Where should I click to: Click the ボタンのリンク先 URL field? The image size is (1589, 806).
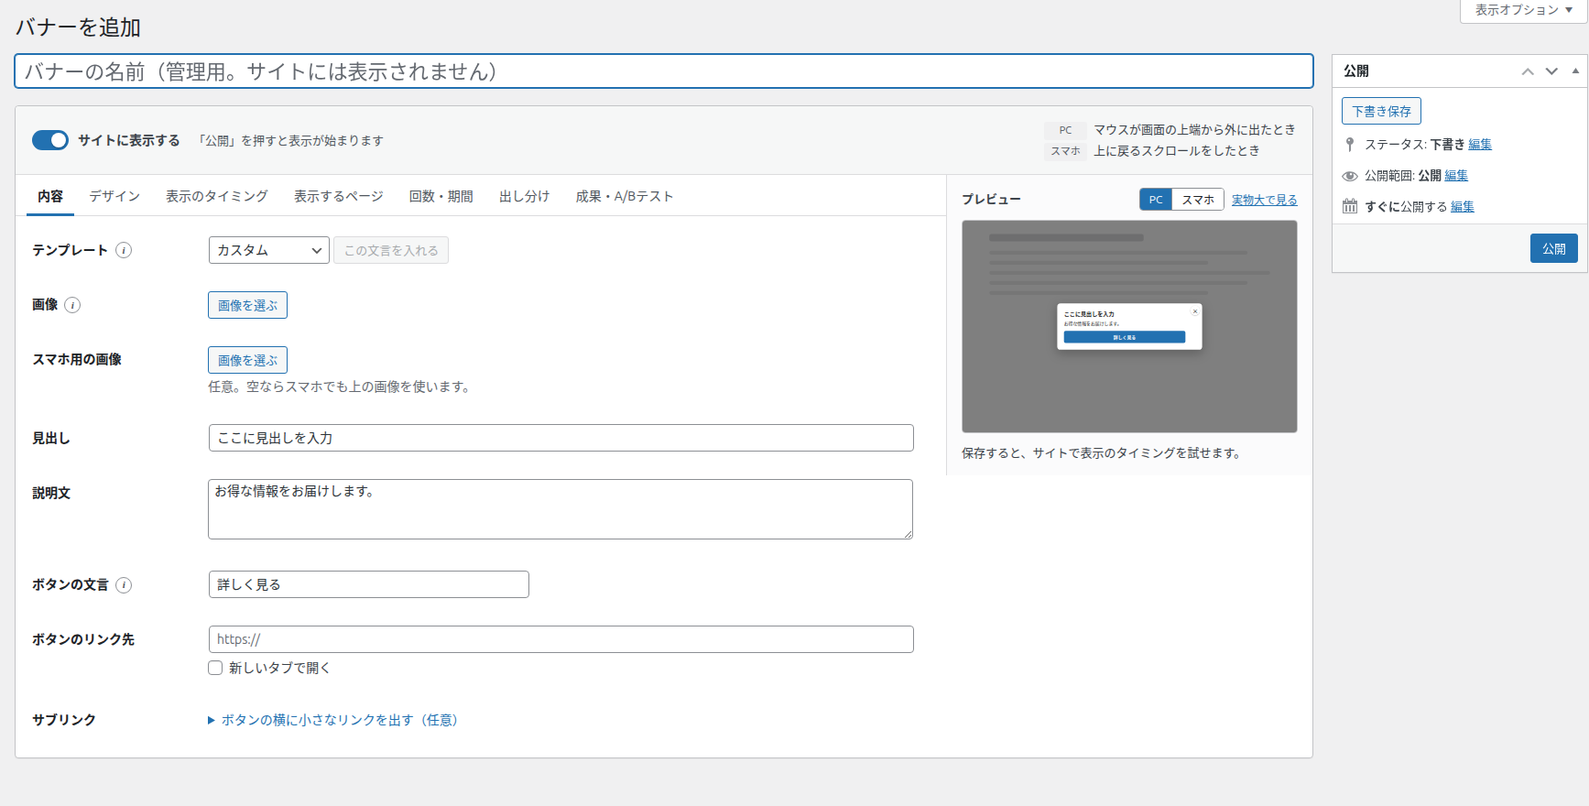pyautogui.click(x=561, y=639)
